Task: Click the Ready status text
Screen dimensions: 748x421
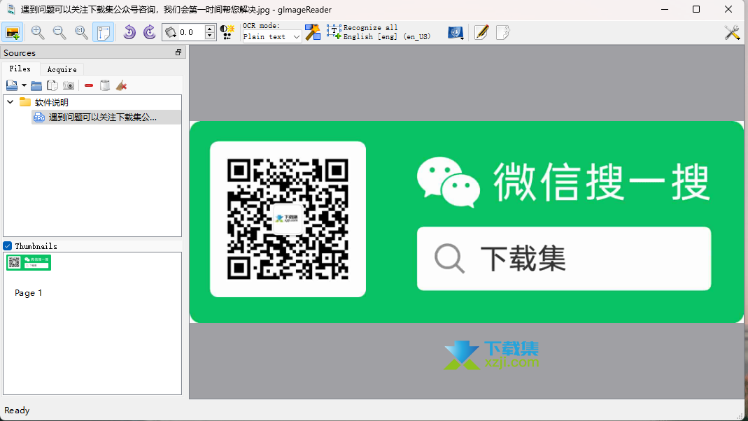Action: pyautogui.click(x=17, y=411)
